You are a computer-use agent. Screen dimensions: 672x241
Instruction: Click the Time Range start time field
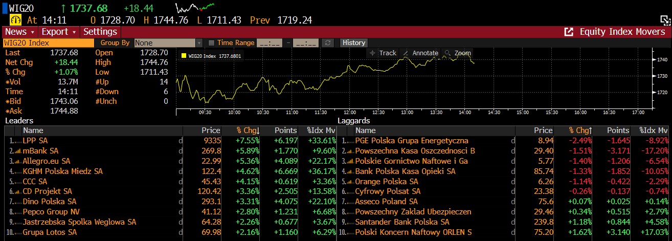[269, 43]
